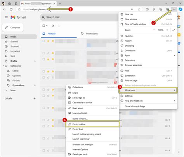Image resolution: width=184 pixels, height=157 pixels.
Task: Open Social category
Action: pyautogui.click(x=19, y=71)
